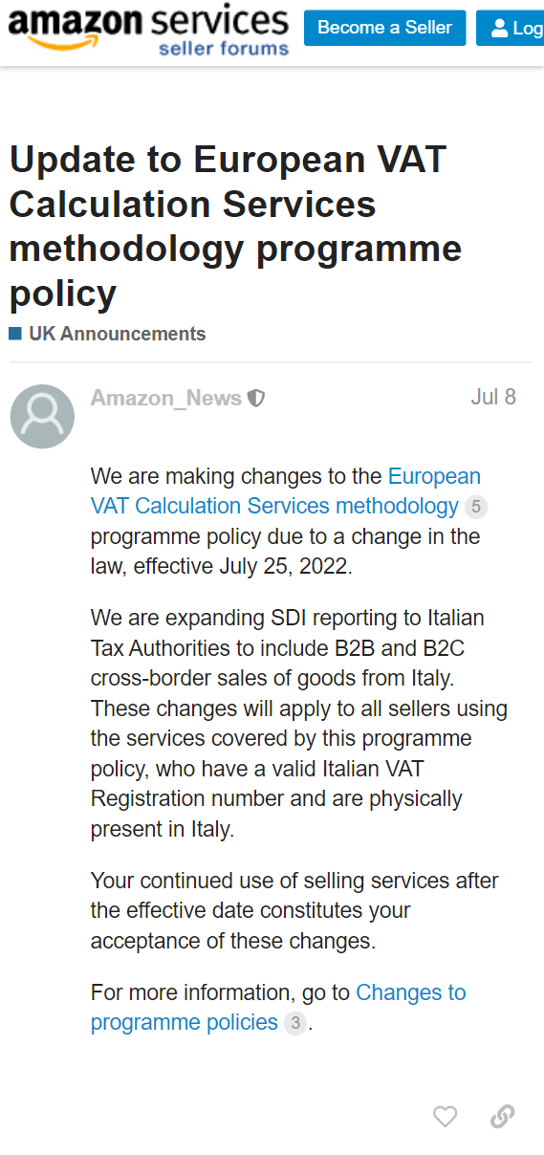544x1155 pixels.
Task: Click the paragraph starting We are making changes
Action: click(x=286, y=521)
